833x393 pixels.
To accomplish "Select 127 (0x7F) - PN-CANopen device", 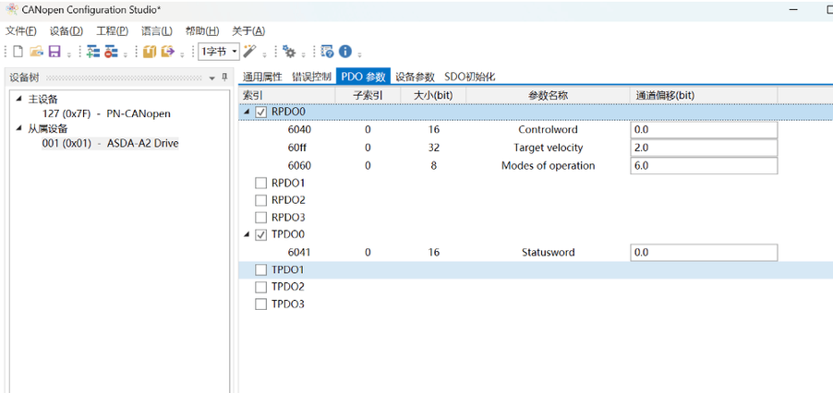I will (106, 113).
